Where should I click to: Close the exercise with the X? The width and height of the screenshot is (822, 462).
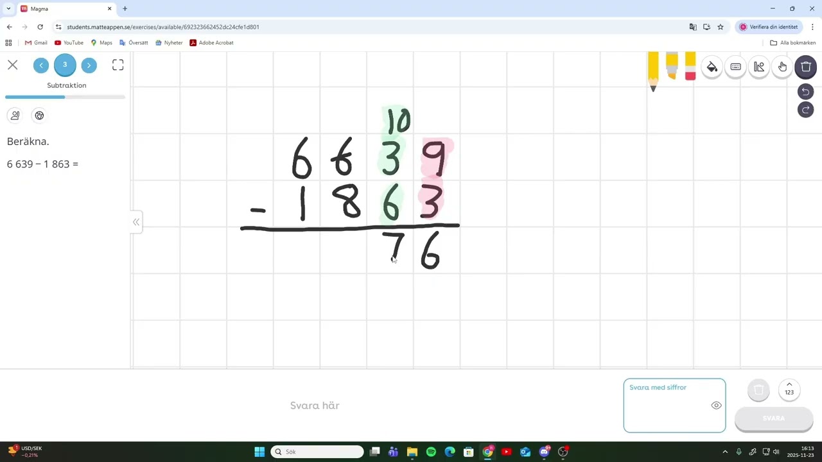click(x=13, y=65)
